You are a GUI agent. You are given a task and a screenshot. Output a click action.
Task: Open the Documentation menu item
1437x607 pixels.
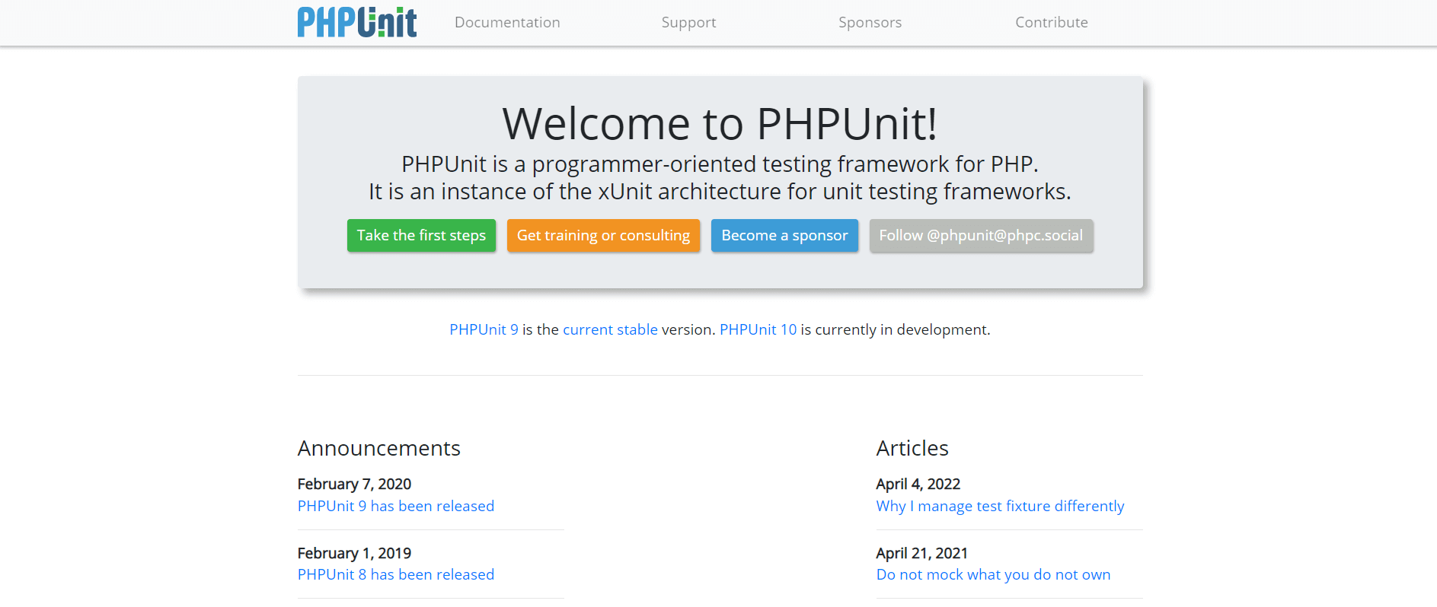tap(507, 23)
